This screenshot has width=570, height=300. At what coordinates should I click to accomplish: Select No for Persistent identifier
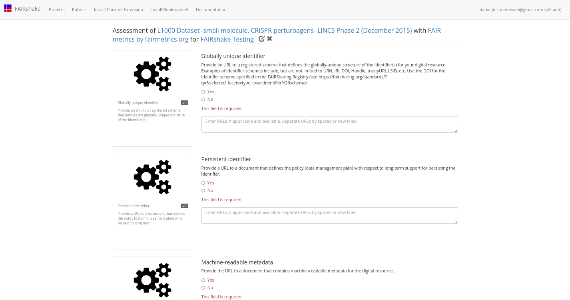[x=203, y=190]
